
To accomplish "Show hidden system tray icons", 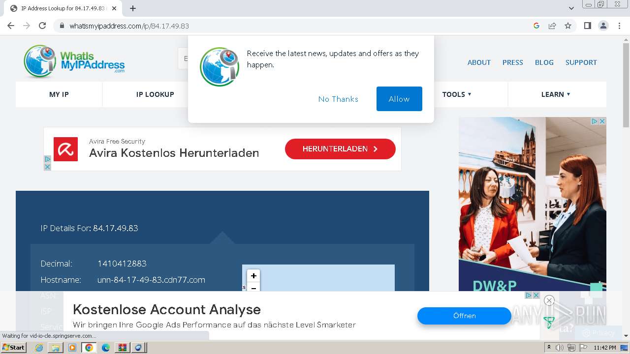I will click(549, 348).
